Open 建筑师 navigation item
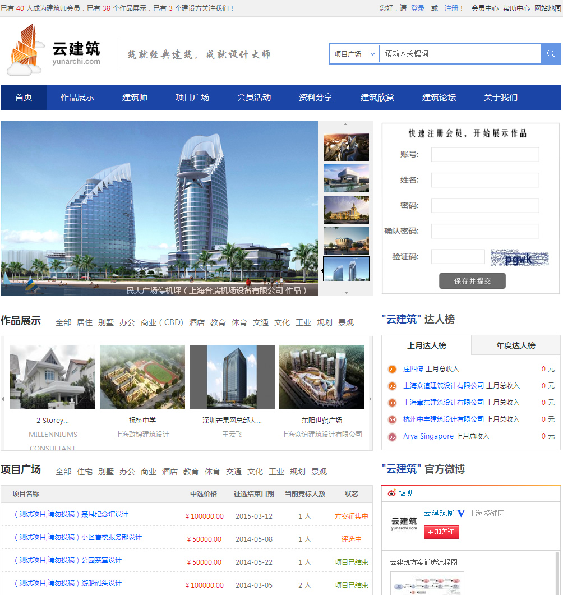This screenshot has height=595, width=563. point(135,98)
